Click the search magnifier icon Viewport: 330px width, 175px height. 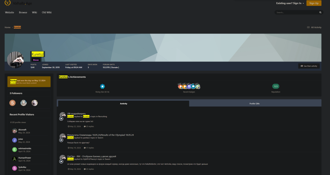[320, 12]
